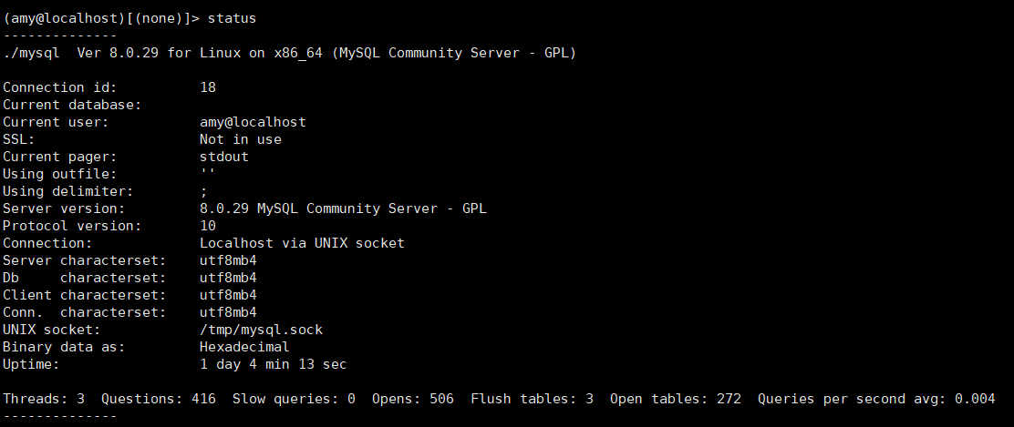Click the 'Queries per second avg: 0.004' text

click(875, 399)
